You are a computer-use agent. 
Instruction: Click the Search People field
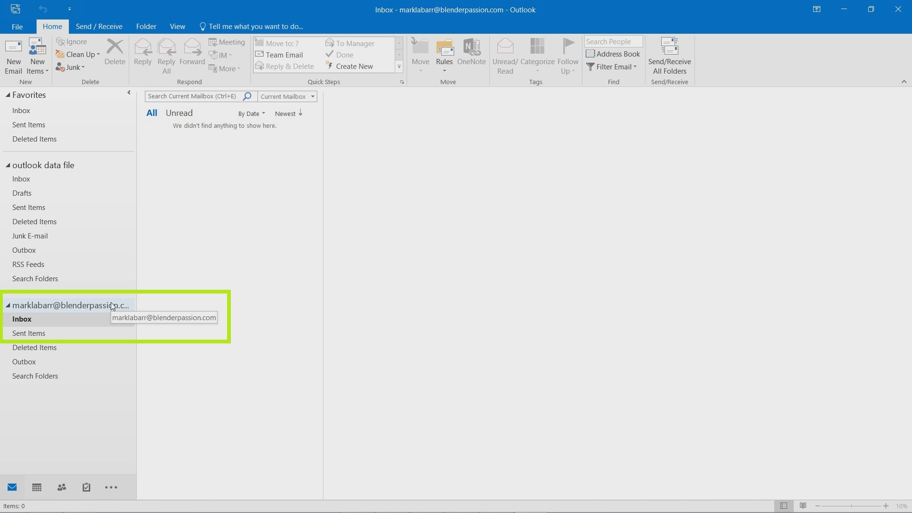(x=613, y=42)
